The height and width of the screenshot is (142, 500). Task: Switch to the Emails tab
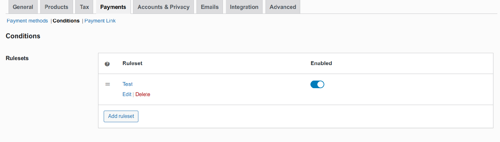(210, 7)
